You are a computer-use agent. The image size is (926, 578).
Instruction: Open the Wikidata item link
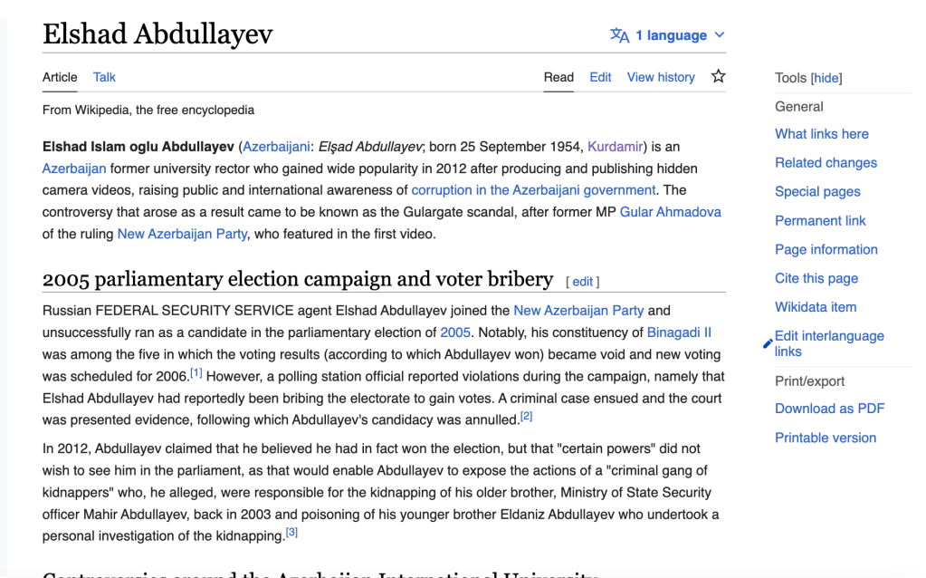point(815,307)
